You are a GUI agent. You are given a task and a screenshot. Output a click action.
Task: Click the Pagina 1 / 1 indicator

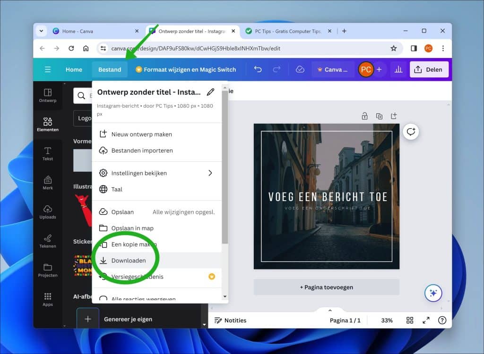(345, 320)
